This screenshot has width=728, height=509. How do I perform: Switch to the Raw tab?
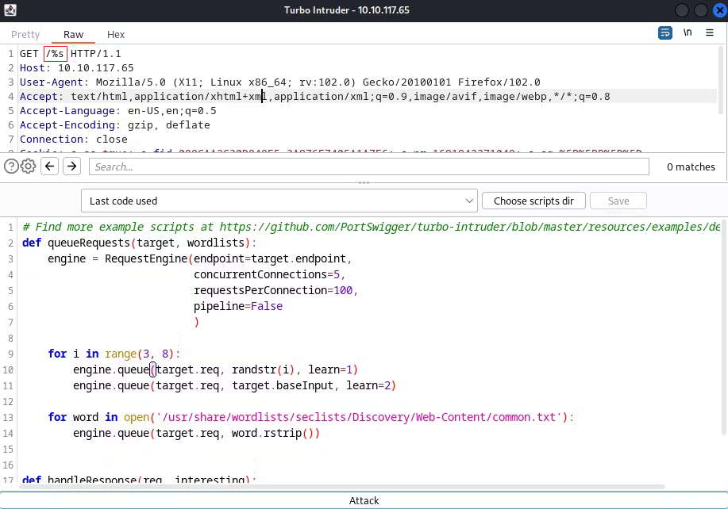pyautogui.click(x=73, y=35)
